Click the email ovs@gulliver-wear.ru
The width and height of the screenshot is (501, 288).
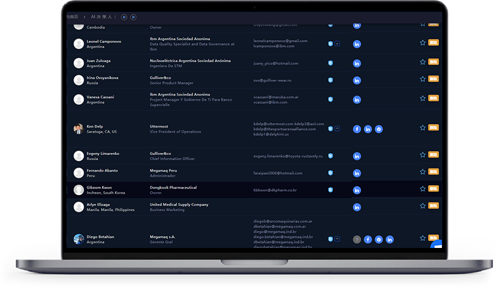[272, 80]
